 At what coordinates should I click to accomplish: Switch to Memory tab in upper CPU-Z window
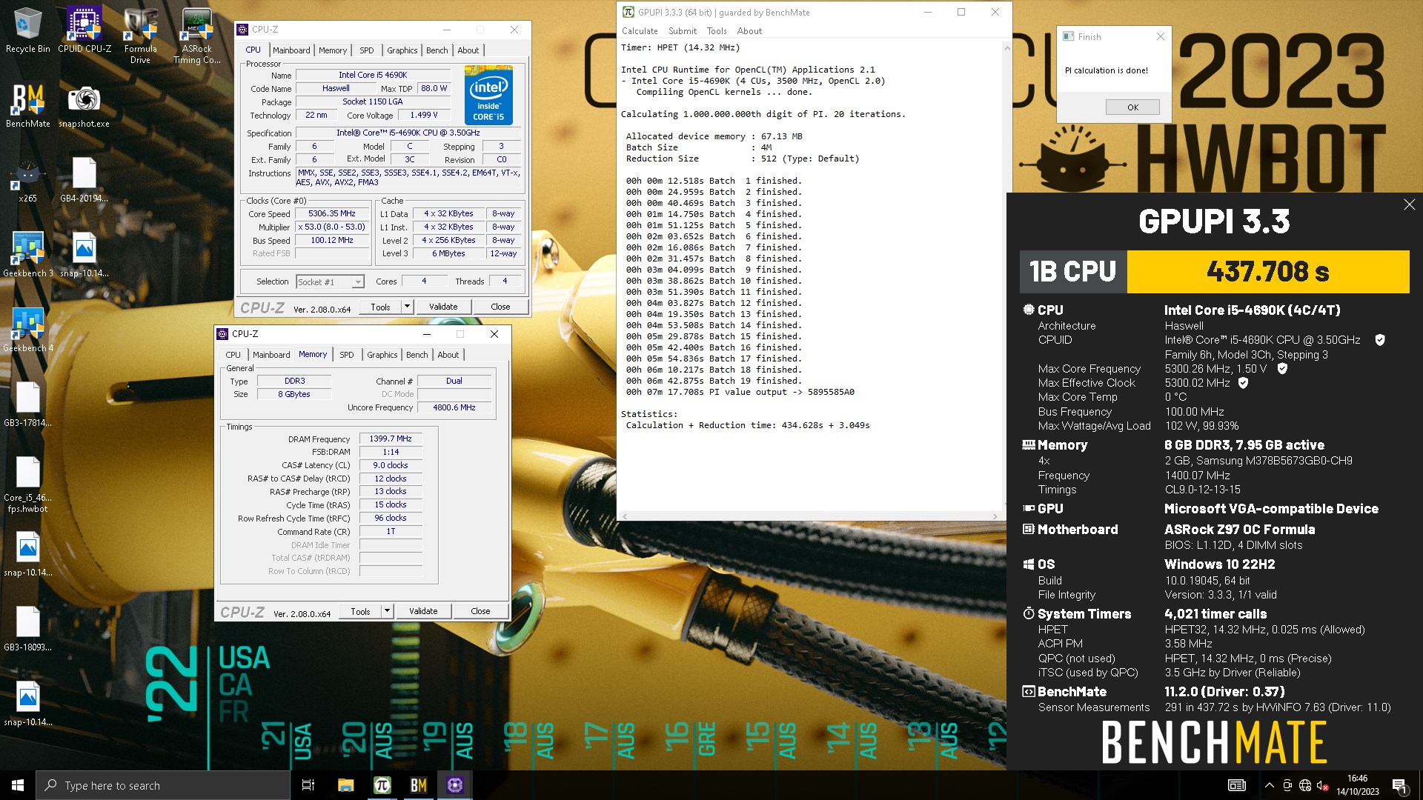click(x=333, y=50)
